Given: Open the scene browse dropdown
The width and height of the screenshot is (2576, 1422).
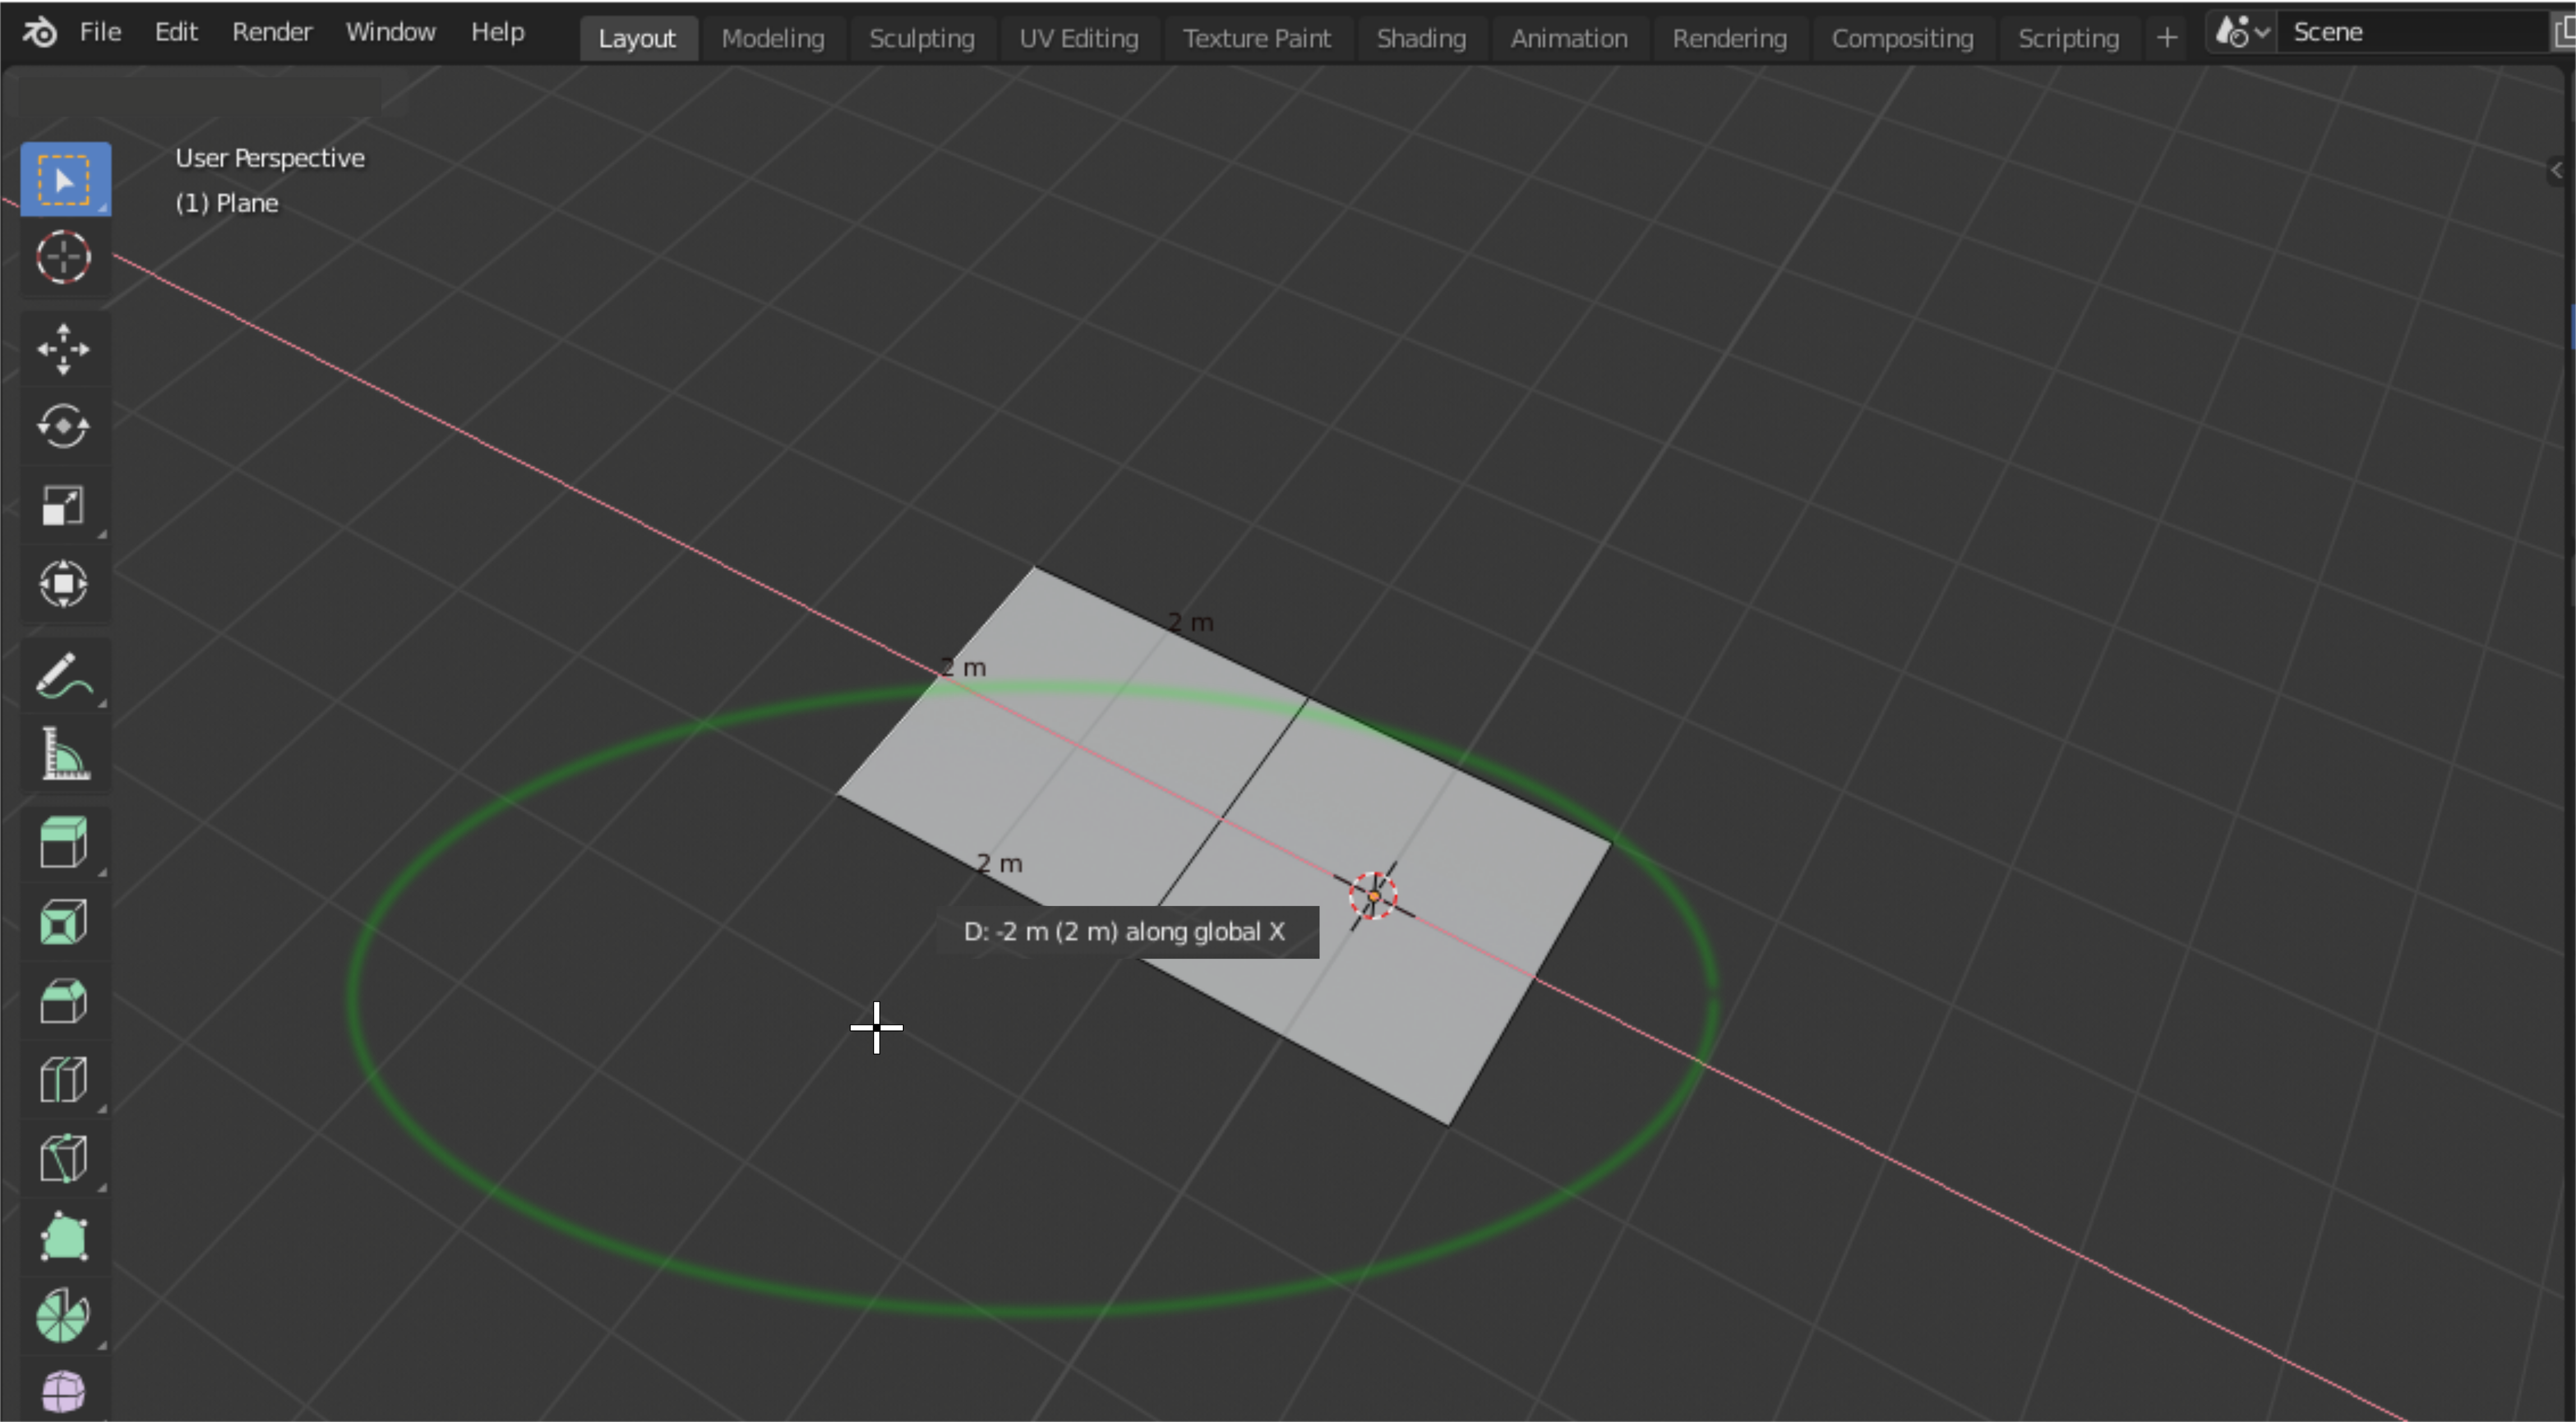Looking at the screenshot, I should click(2241, 32).
